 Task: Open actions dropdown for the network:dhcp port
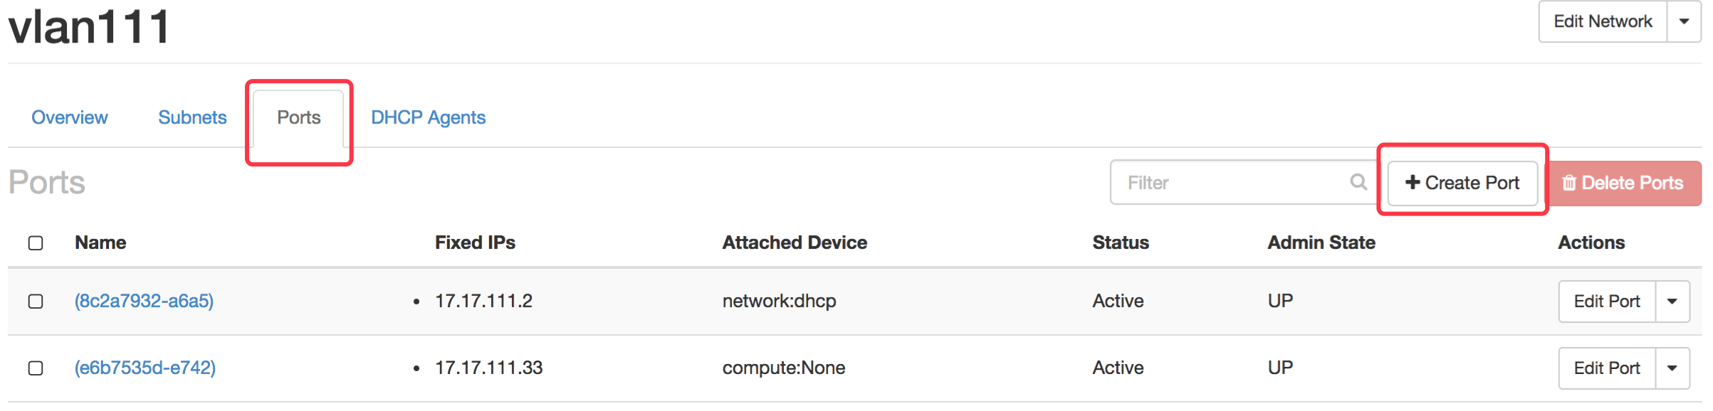(x=1672, y=301)
